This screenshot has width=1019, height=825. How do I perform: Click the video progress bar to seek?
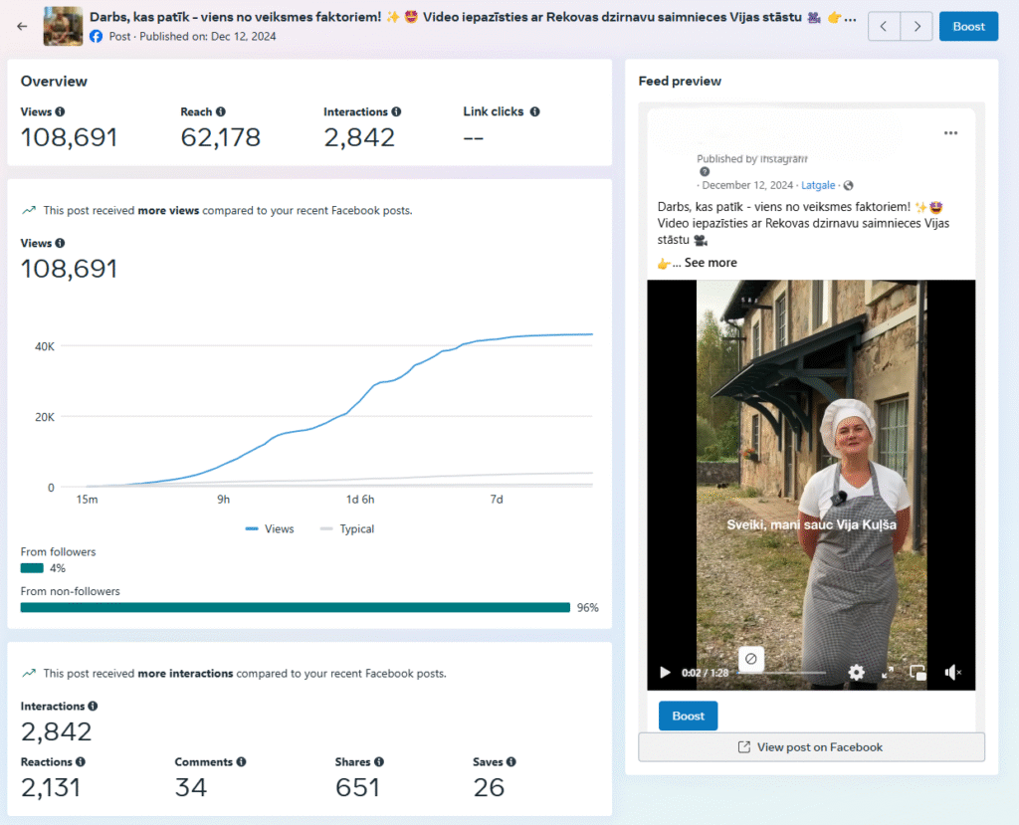coord(786,673)
